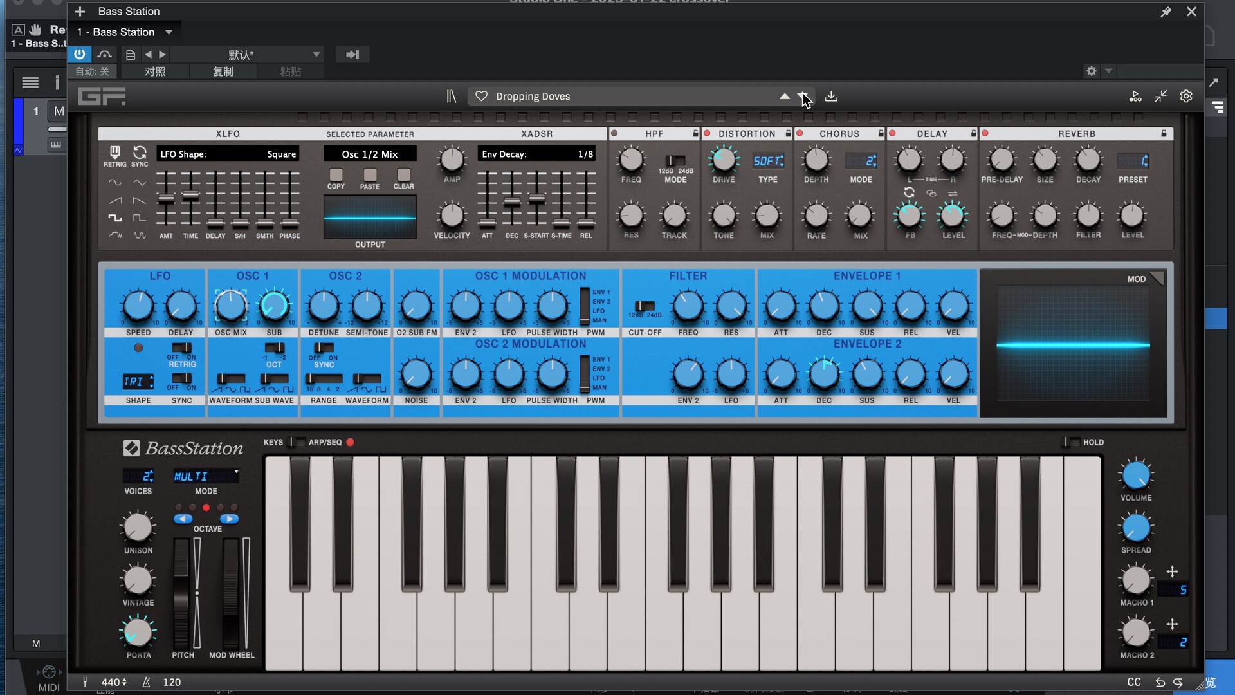This screenshot has height=695, width=1235.
Task: Click the CC button in status bar
Action: tap(1134, 682)
